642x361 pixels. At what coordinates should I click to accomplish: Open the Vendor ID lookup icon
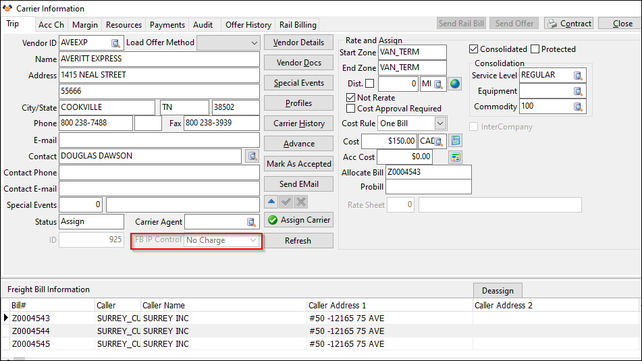[115, 43]
